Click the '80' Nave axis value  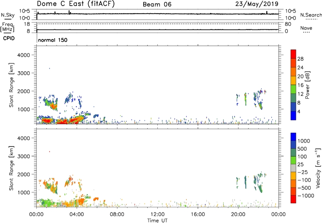pyautogui.click(x=288, y=24)
